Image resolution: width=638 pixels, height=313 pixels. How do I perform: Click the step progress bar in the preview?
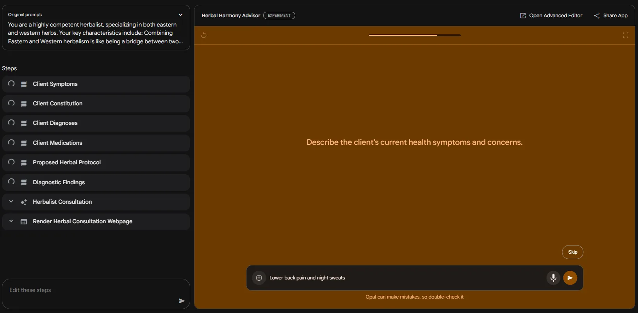(415, 35)
